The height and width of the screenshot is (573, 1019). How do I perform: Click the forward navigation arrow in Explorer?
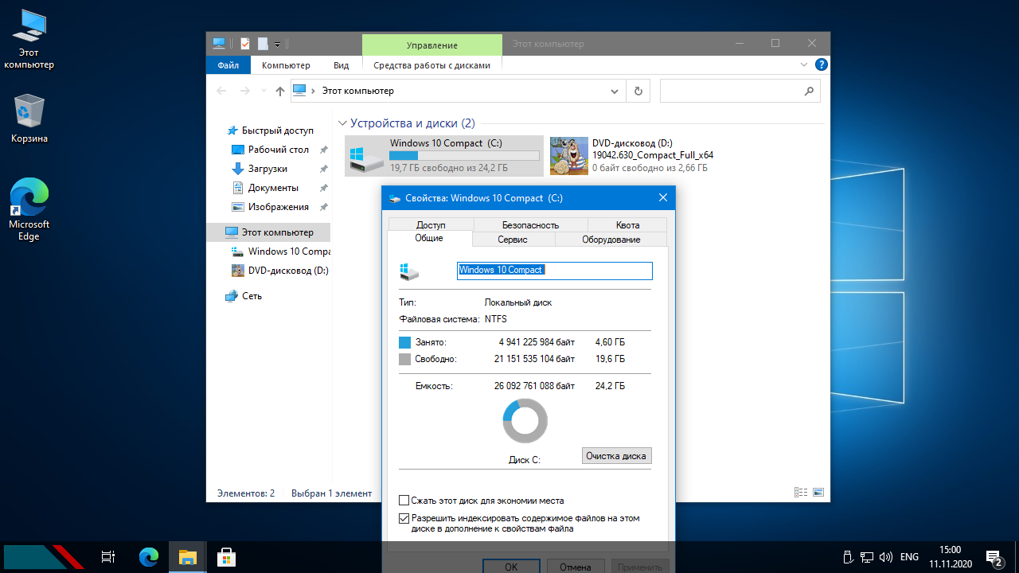[x=245, y=92]
